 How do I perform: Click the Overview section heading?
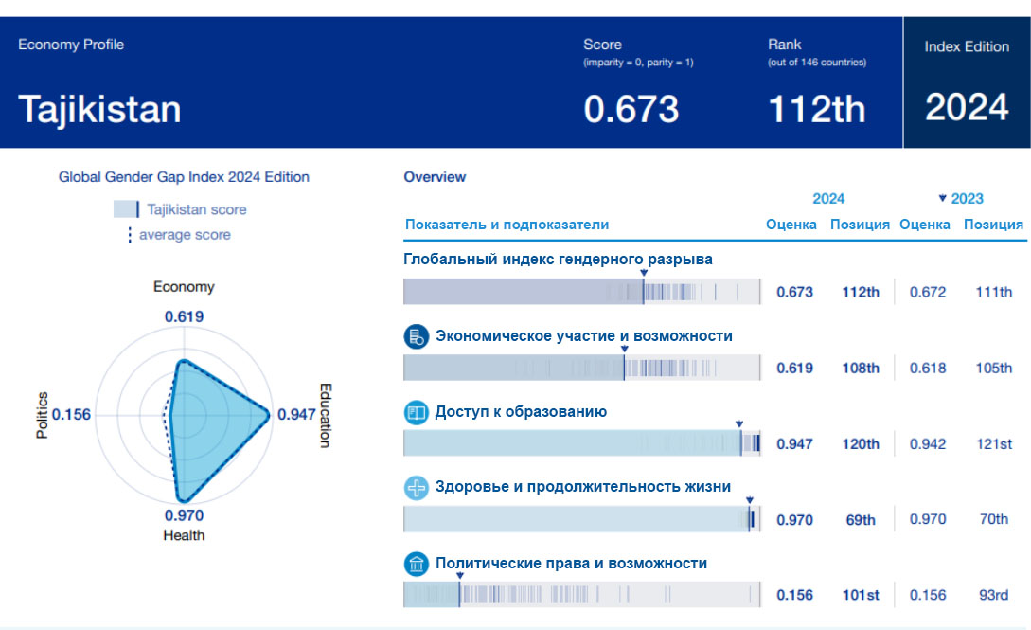tap(435, 177)
